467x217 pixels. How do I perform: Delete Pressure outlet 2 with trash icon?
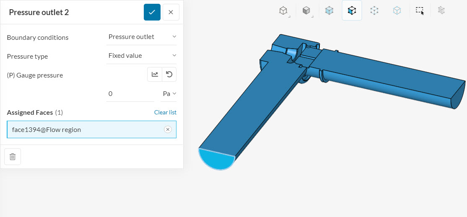coord(13,157)
